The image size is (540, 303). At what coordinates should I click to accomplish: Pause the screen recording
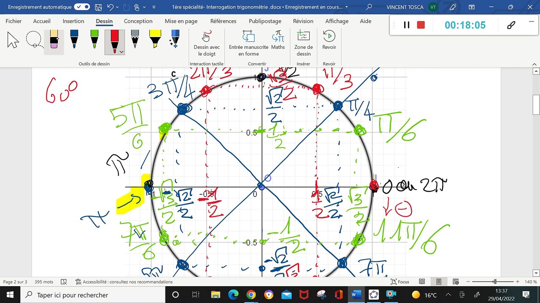pos(407,25)
